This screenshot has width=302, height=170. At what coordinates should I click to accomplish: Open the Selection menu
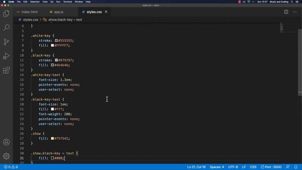coord(35,2)
